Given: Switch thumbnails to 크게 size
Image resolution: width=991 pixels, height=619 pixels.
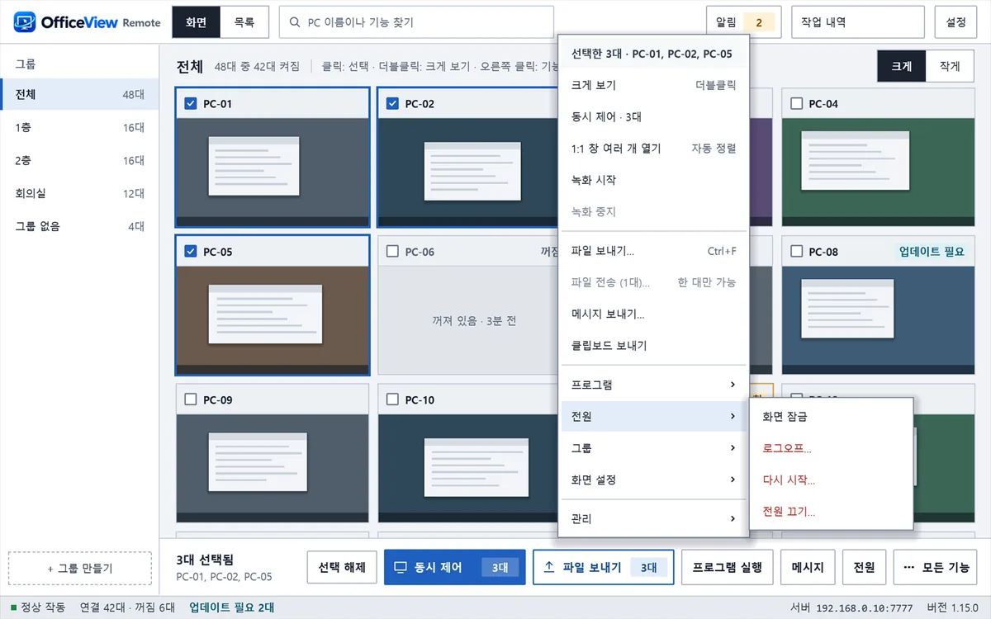Looking at the screenshot, I should (x=902, y=67).
